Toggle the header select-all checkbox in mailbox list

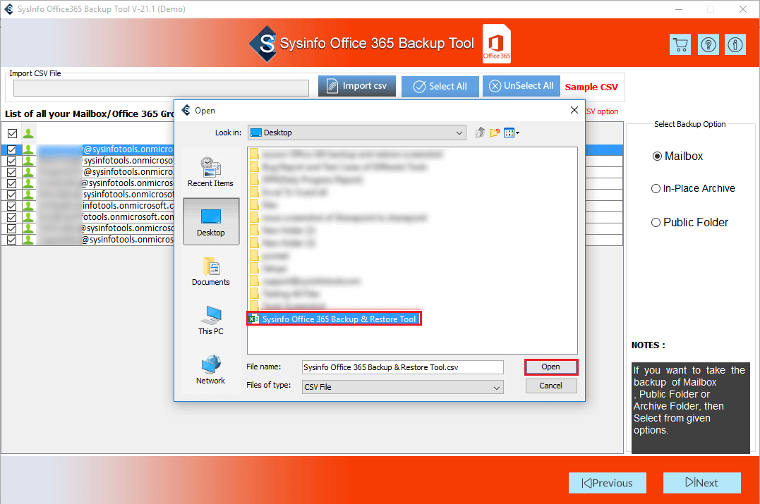coord(12,134)
